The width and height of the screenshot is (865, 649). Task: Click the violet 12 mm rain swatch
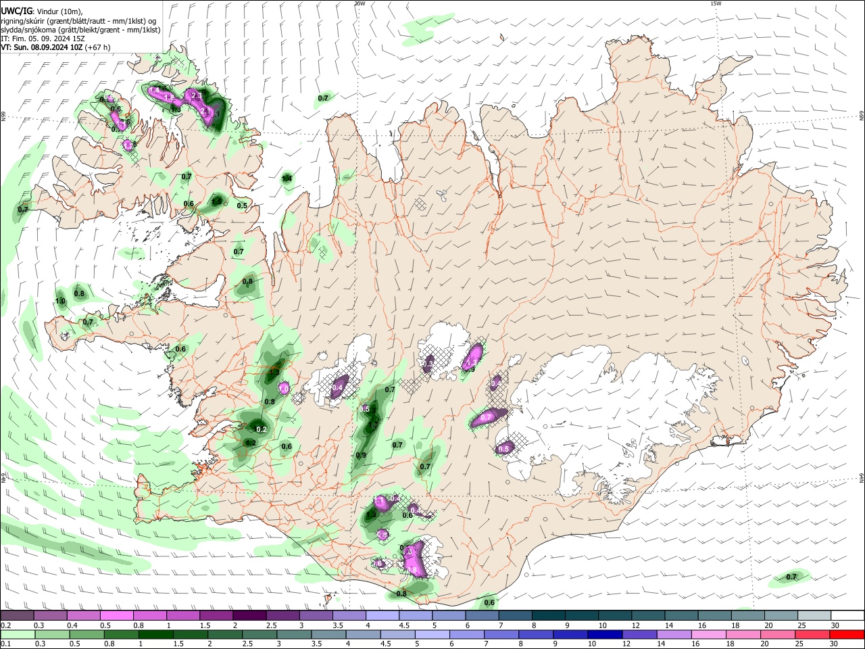pos(639,634)
